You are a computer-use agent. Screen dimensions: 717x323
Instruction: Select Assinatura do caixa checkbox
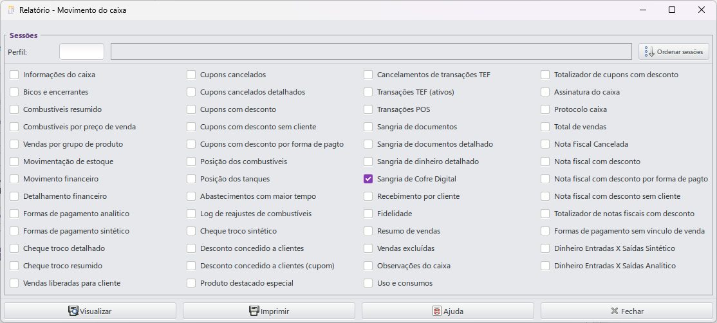pos(545,92)
